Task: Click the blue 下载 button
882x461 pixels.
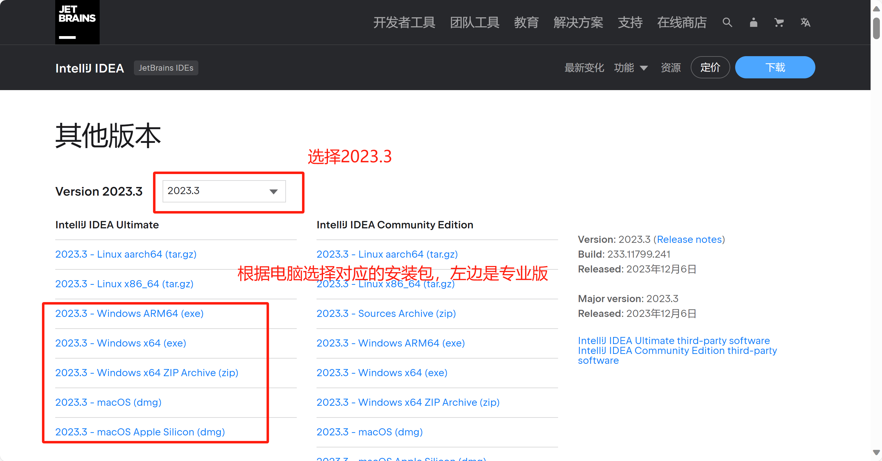Action: (x=775, y=68)
